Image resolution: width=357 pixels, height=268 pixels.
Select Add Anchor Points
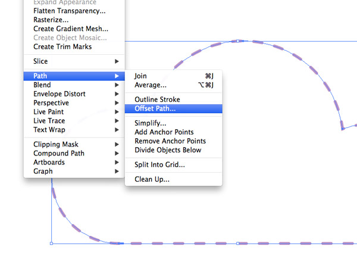pyautogui.click(x=174, y=132)
